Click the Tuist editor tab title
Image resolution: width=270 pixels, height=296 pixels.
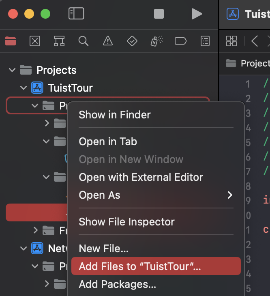point(257,14)
